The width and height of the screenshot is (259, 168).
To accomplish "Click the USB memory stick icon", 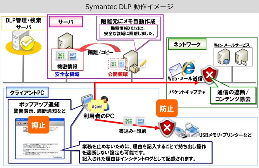I will click(x=181, y=133).
